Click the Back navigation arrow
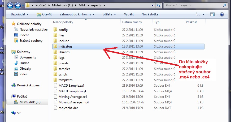Image resolution: width=231 pixels, height=122 pixels. point(11,5)
